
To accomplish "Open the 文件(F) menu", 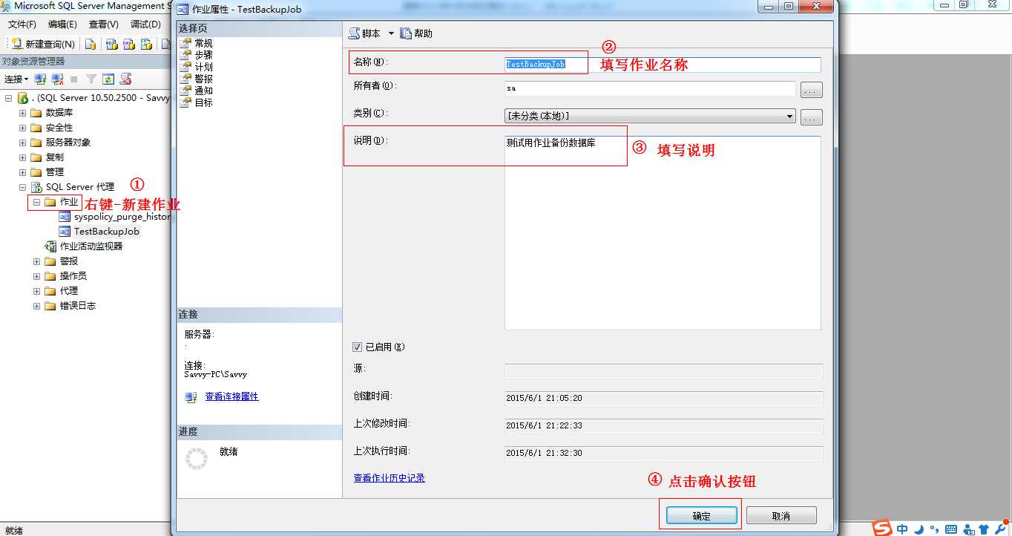I will (22, 24).
